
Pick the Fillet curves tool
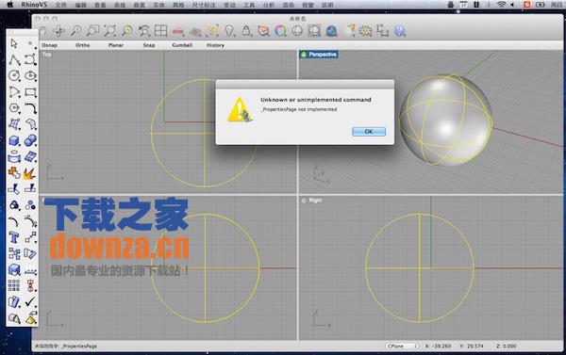click(x=31, y=108)
